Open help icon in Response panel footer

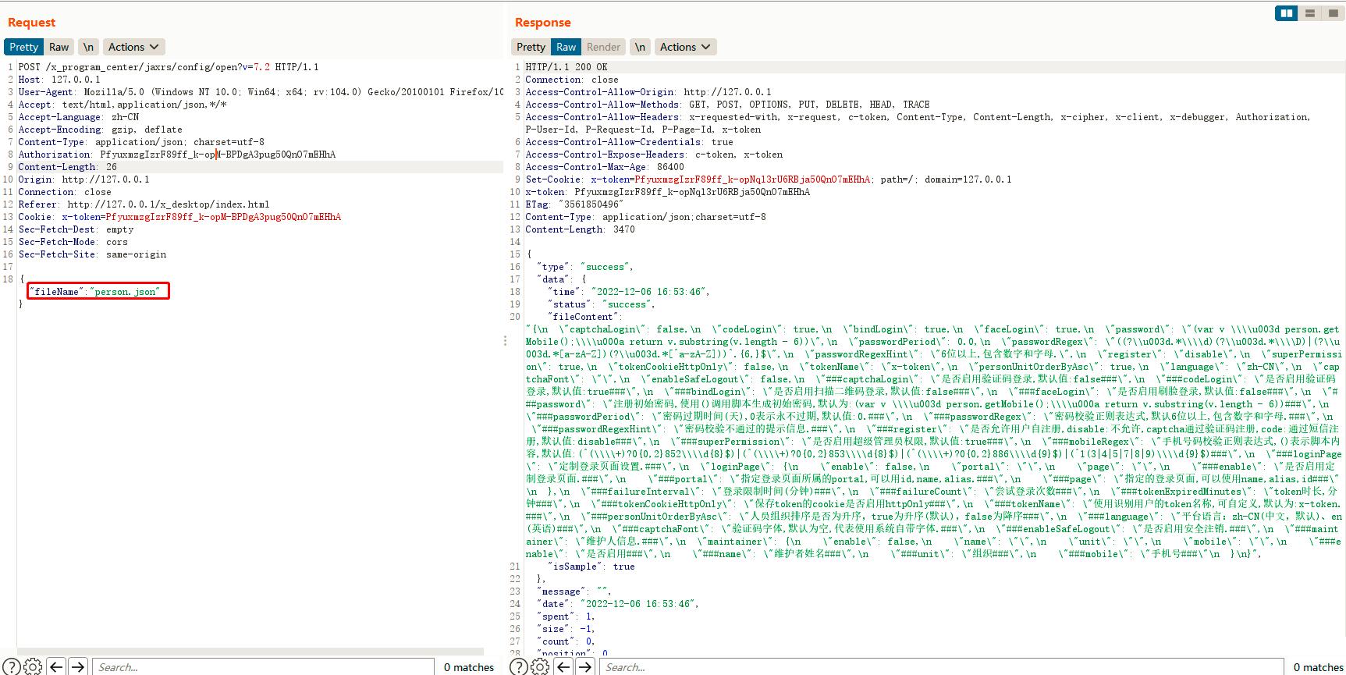click(518, 666)
